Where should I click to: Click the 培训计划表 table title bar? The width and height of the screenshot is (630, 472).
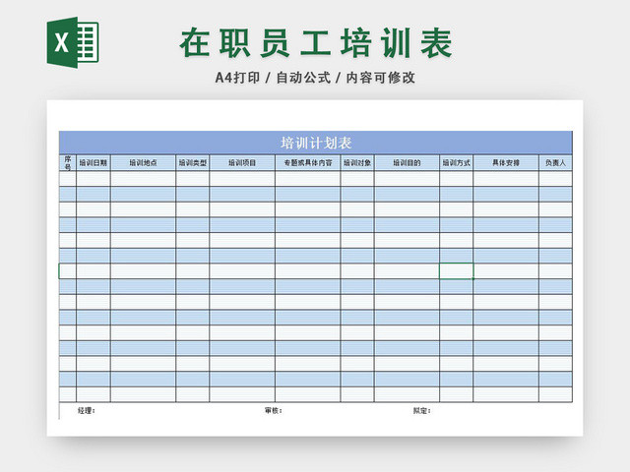(315, 143)
